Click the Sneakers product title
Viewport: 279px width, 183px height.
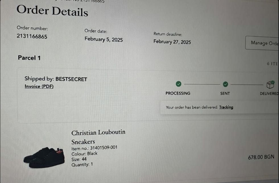click(x=83, y=142)
